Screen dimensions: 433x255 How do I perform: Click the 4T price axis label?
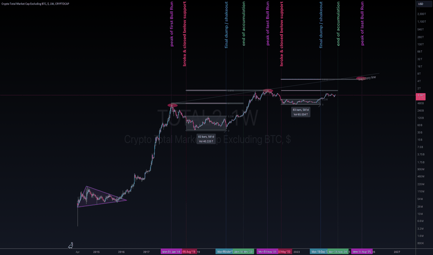[419, 81]
